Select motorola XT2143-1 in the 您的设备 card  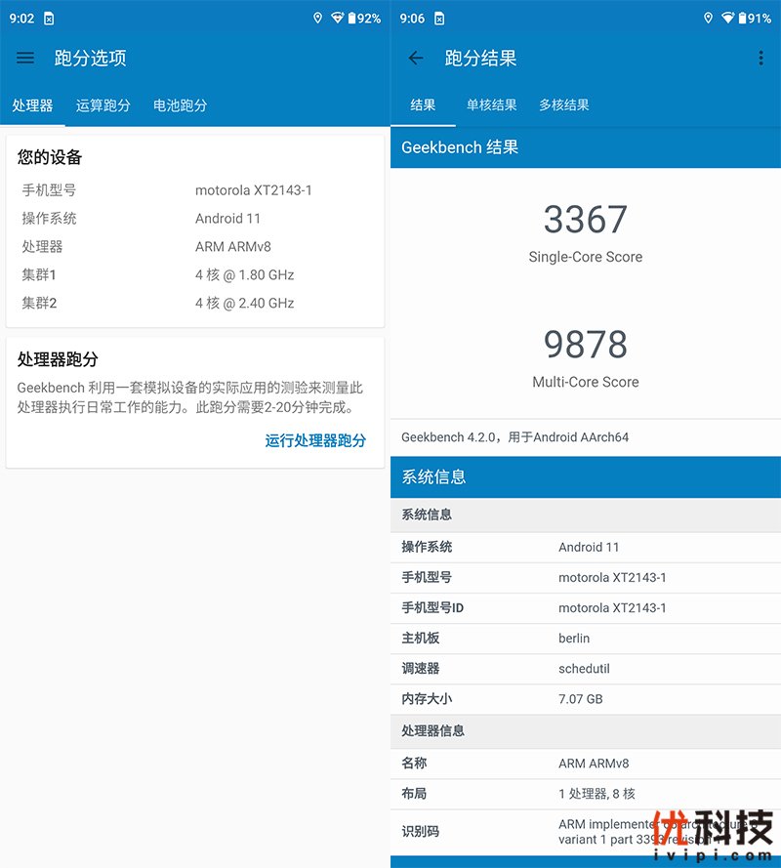point(254,190)
